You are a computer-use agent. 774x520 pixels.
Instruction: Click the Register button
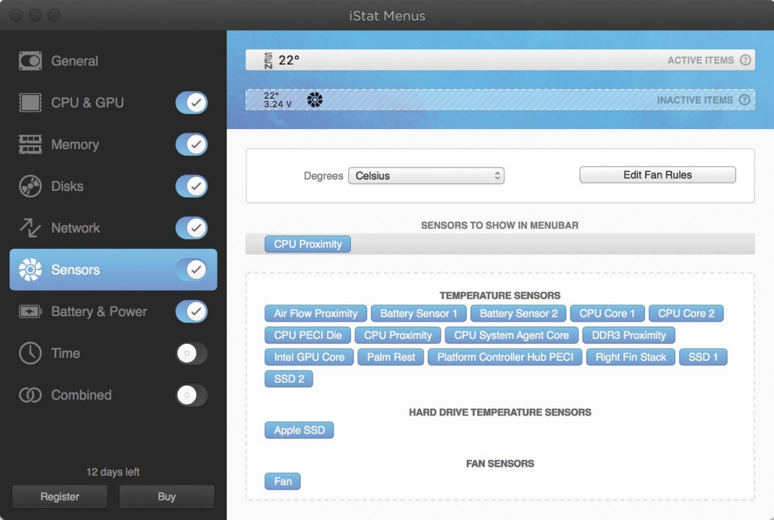[60, 497]
